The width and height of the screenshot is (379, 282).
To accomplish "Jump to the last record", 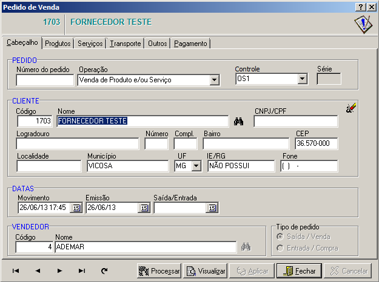I will pos(82,271).
